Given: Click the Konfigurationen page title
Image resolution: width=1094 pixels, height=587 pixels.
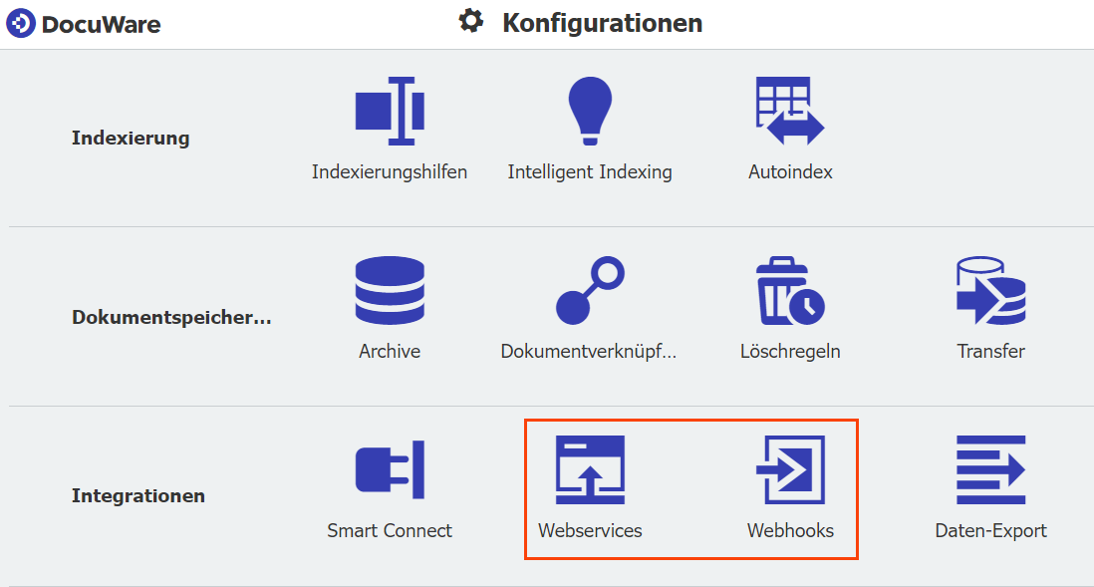Looking at the screenshot, I should (602, 23).
